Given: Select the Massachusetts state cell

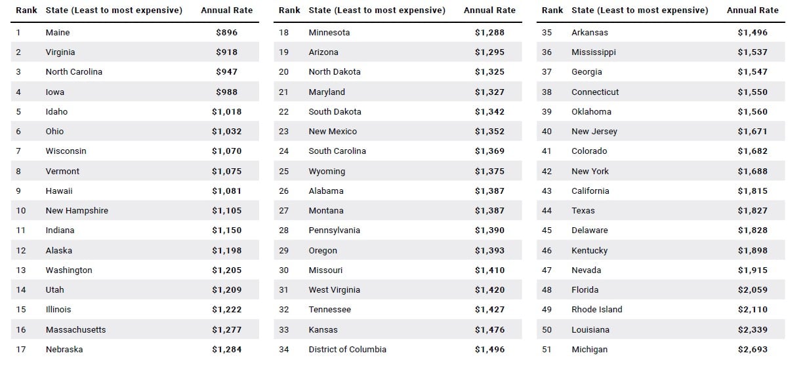Looking at the screenshot, I should click(x=75, y=329).
